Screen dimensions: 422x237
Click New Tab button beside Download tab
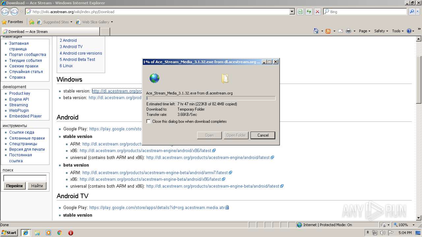[x=105, y=32]
